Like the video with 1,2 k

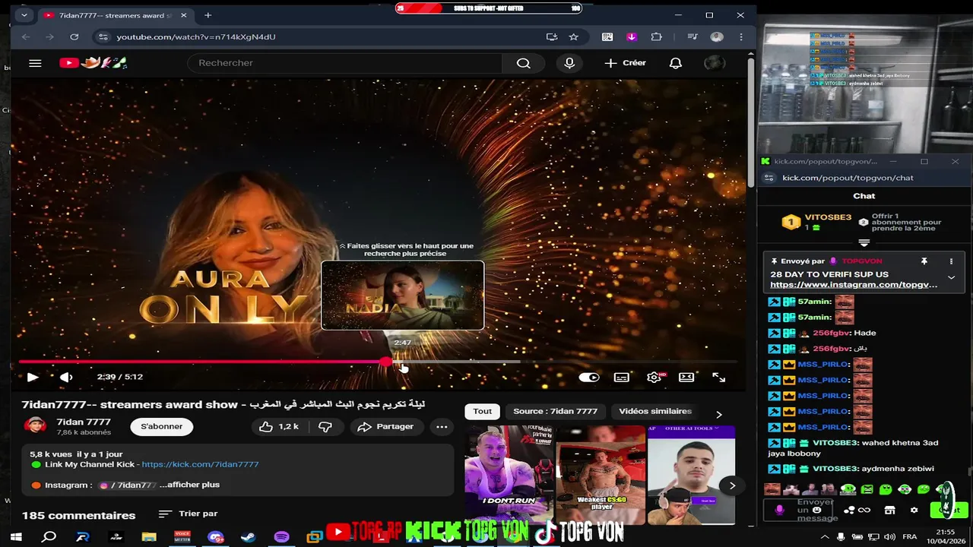(x=279, y=427)
